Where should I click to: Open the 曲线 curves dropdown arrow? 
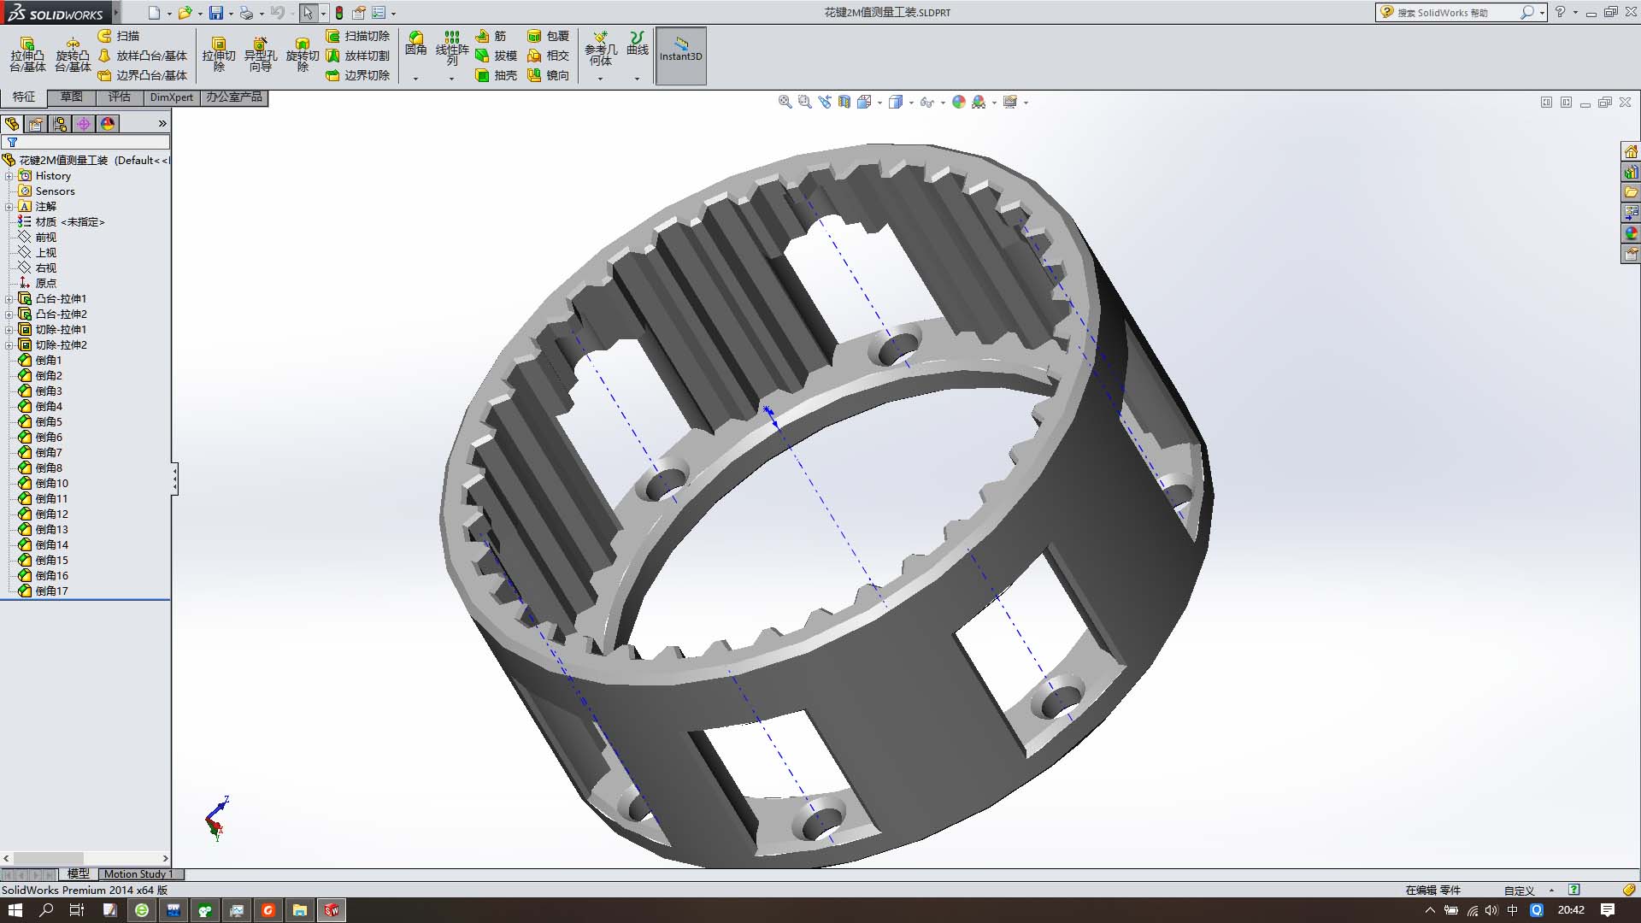[x=638, y=79]
